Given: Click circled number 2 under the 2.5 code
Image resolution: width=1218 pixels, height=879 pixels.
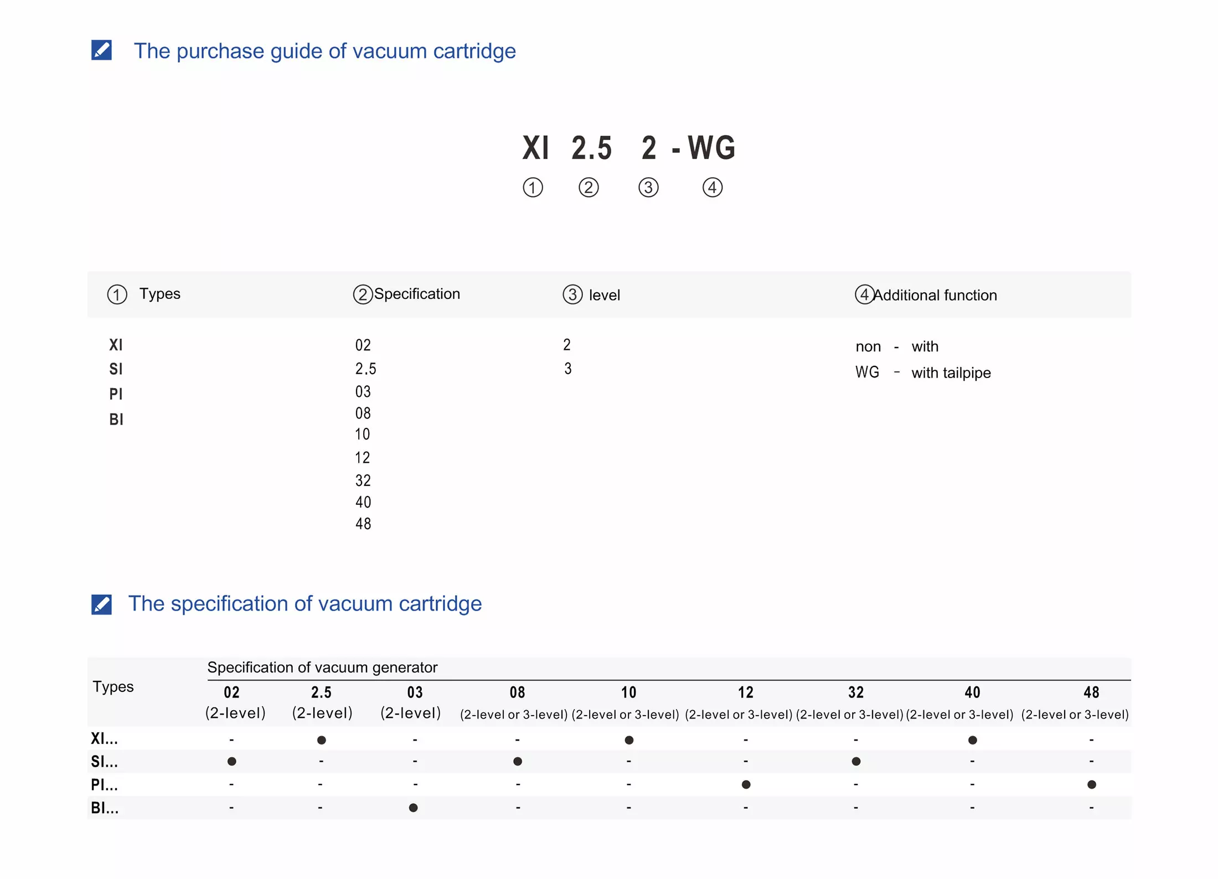Looking at the screenshot, I should (x=589, y=188).
